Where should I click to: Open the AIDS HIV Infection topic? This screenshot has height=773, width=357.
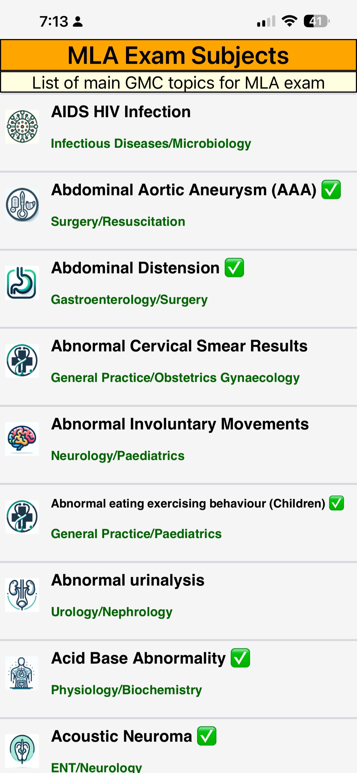click(x=121, y=112)
